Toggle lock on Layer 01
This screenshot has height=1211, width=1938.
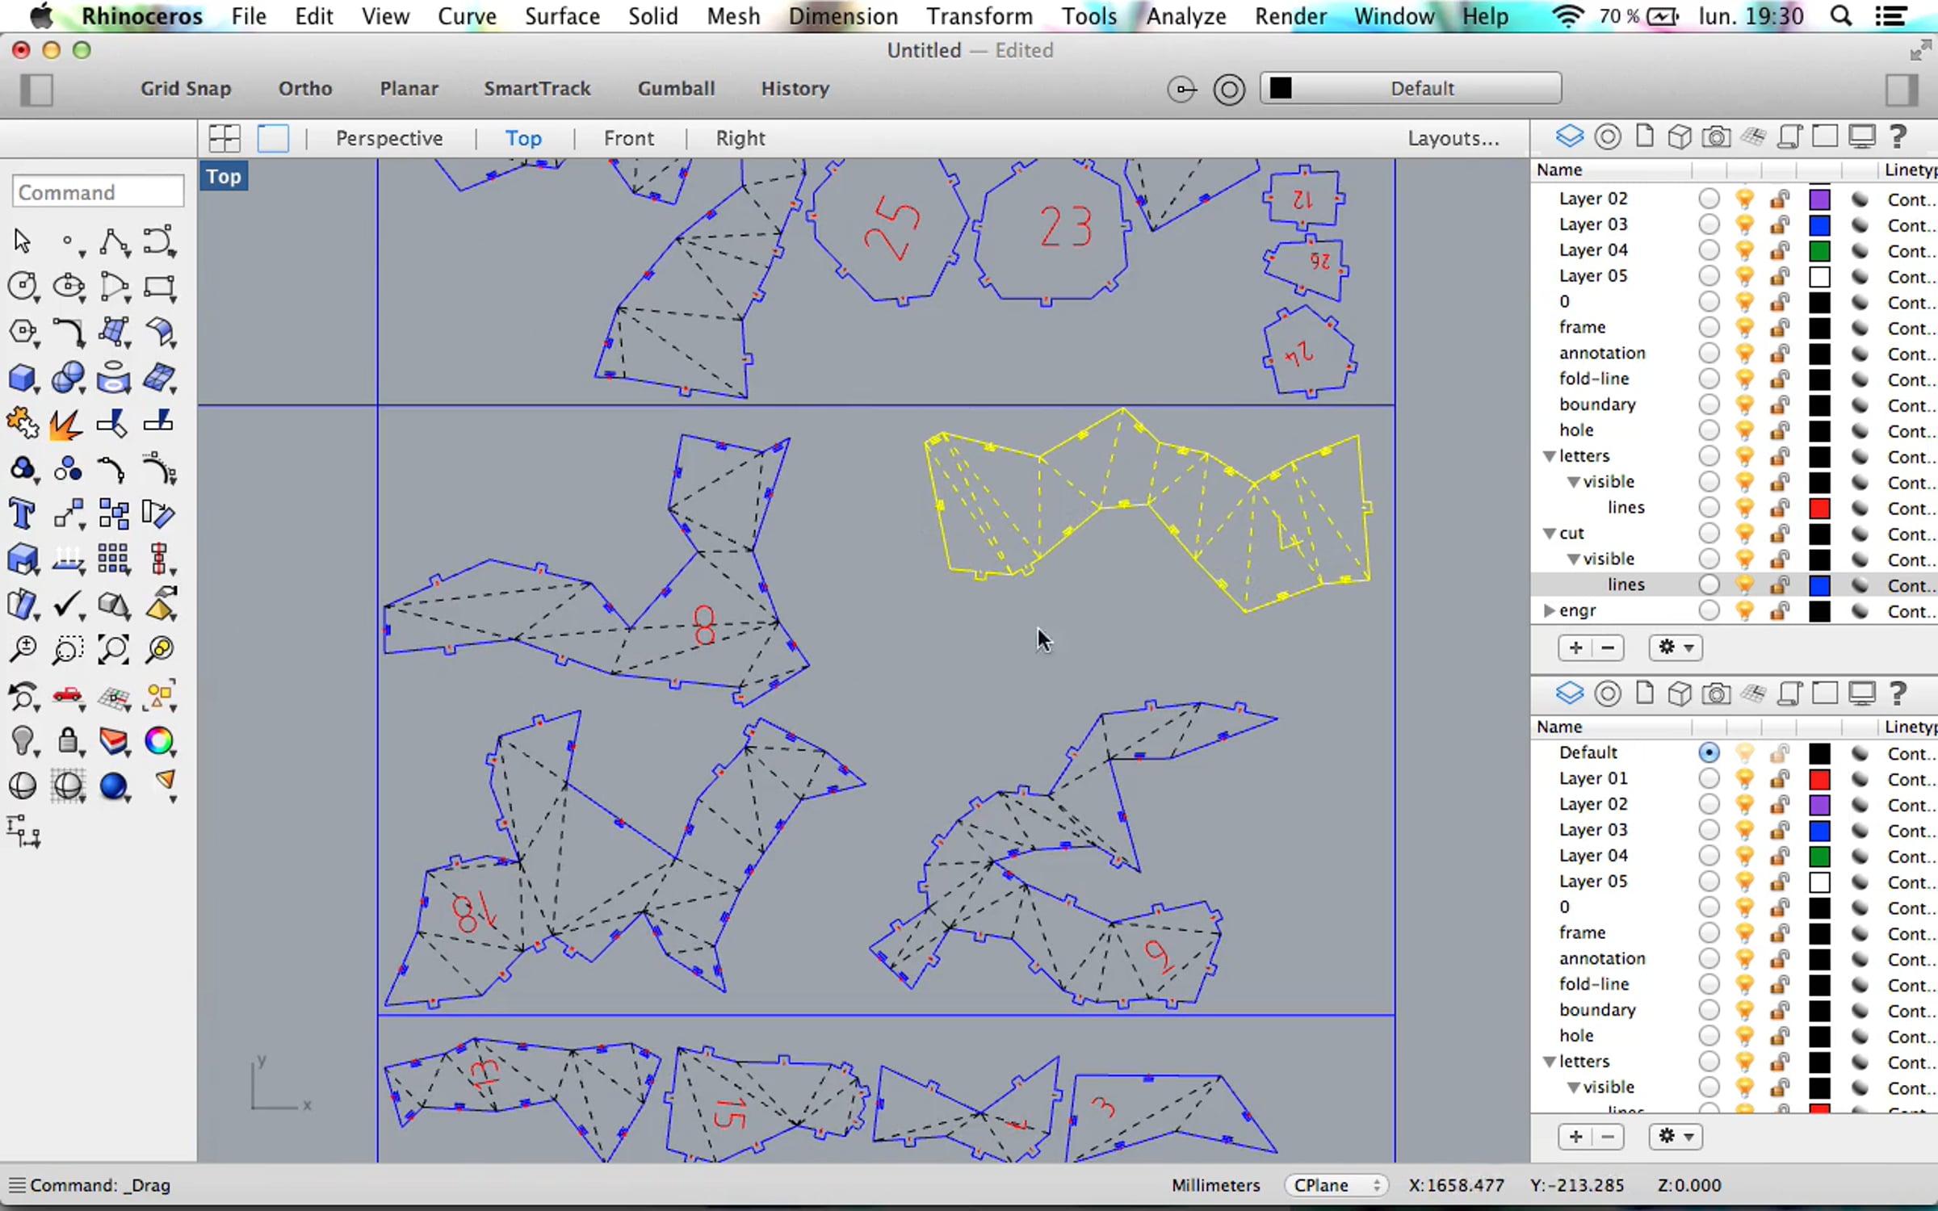click(x=1779, y=779)
